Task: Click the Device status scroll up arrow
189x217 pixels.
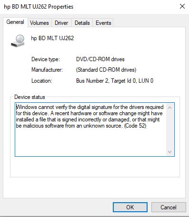Action: pyautogui.click(x=169, y=108)
